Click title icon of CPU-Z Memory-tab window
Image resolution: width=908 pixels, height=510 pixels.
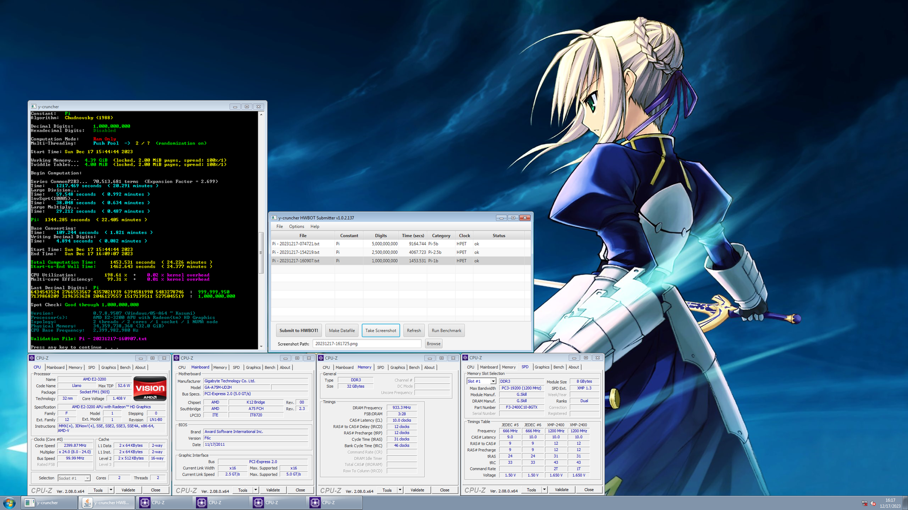click(x=321, y=358)
